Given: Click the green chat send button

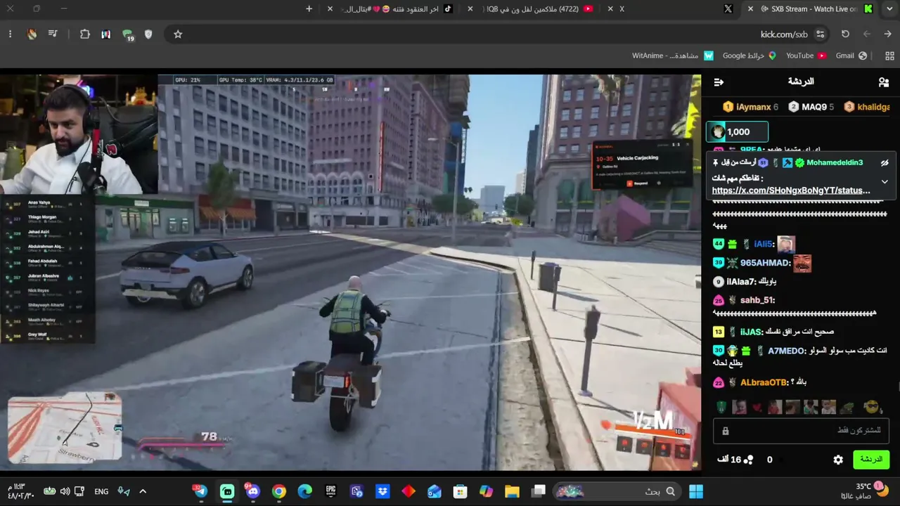Looking at the screenshot, I should point(871,460).
